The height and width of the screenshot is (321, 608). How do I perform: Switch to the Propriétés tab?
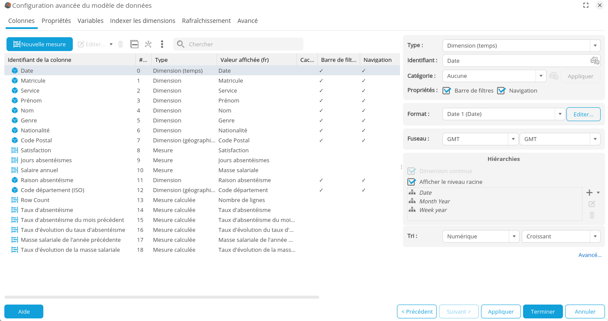click(x=56, y=21)
